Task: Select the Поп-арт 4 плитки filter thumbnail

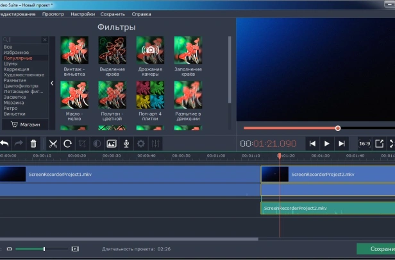Action: [x=150, y=95]
